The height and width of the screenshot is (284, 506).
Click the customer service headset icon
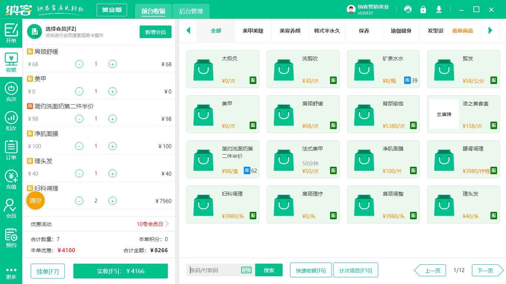pos(408,9)
